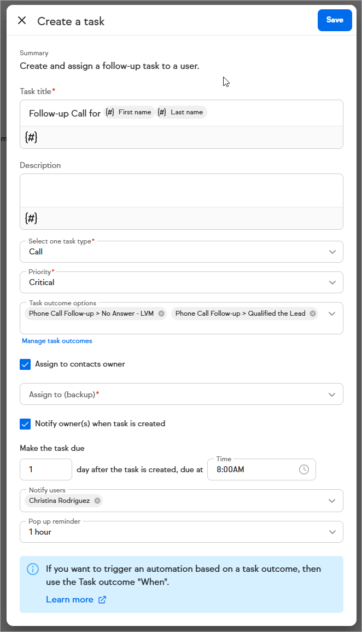
Task: Click the info icon in the blue banner
Action: click(x=33, y=569)
